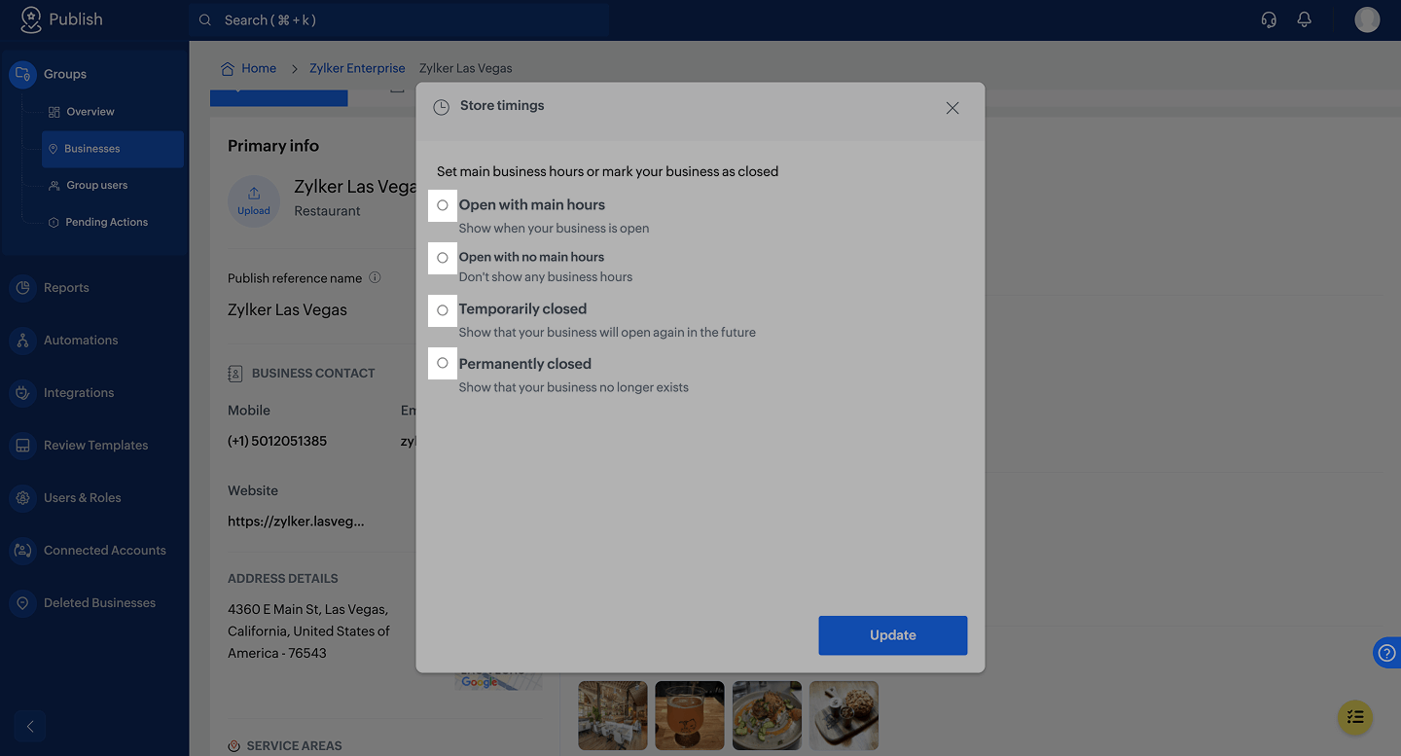Screen dimensions: 1401x756
Task: Click the Zylker Las Vegas breadcrumb
Action: tap(465, 68)
